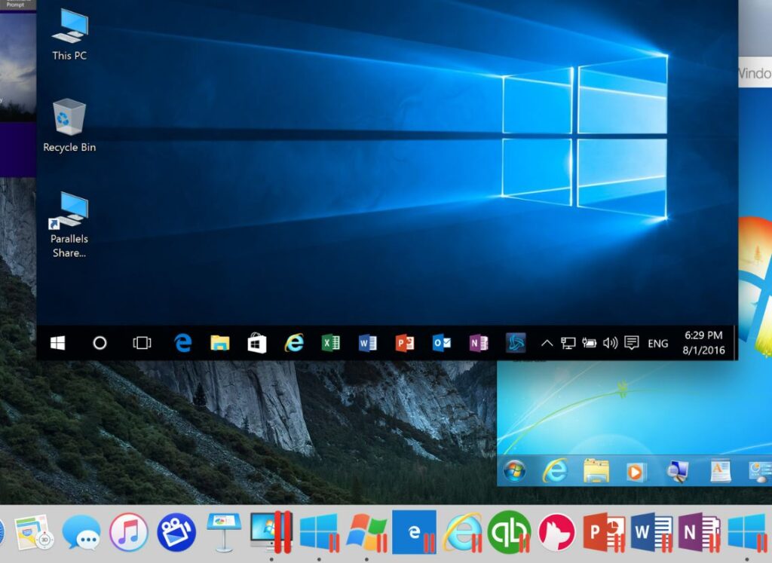This screenshot has width=772, height=563.
Task: Open Windows Explorer folder on the Windows 7 taskbar
Action: tap(596, 471)
